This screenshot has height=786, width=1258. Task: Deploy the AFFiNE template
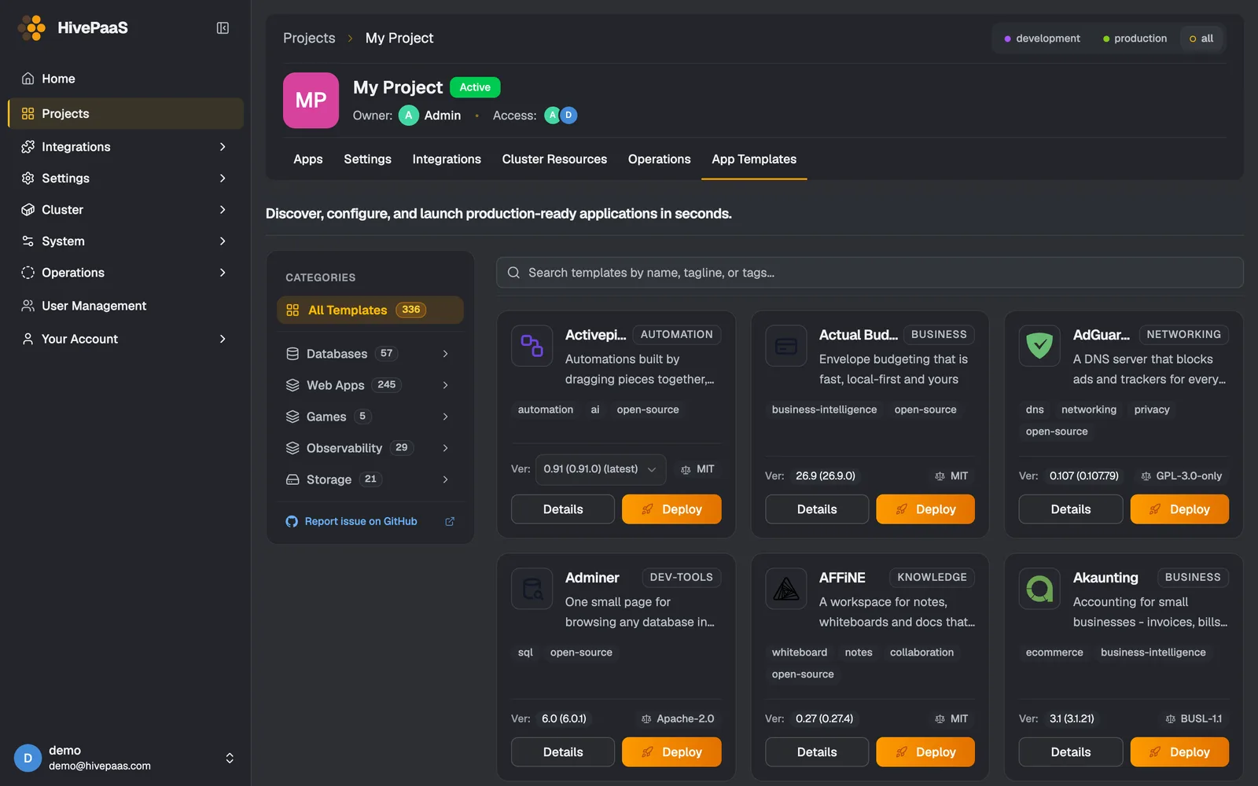tap(925, 752)
